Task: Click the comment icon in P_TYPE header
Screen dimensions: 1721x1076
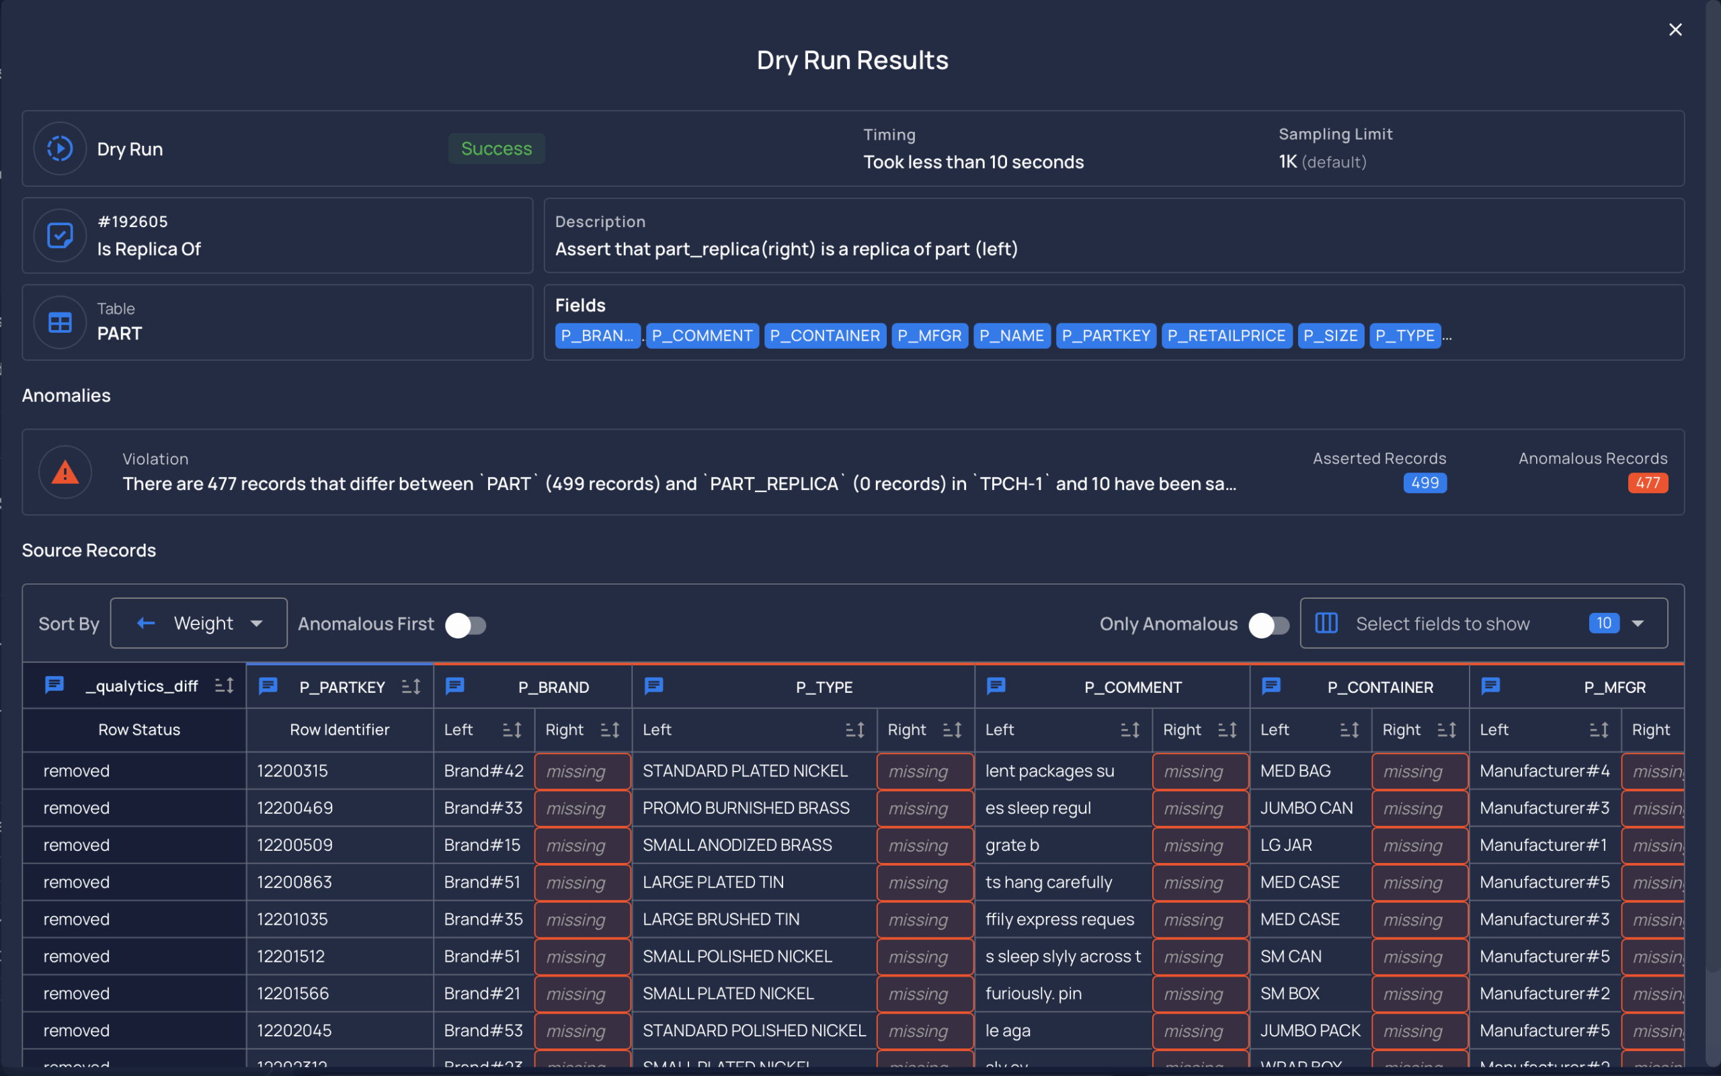Action: [653, 686]
